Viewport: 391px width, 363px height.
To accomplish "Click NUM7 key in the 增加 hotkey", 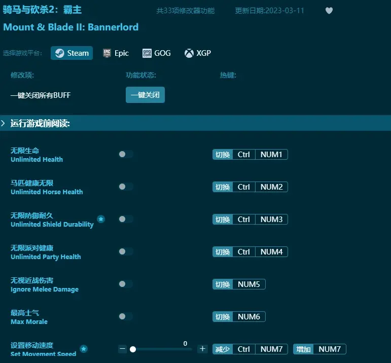I will click(330, 349).
